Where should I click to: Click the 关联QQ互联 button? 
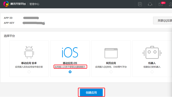[x=163, y=20]
